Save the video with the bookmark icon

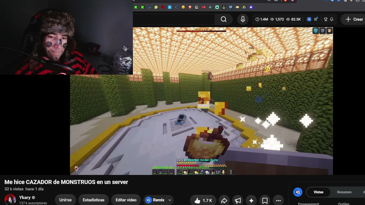[265, 200]
